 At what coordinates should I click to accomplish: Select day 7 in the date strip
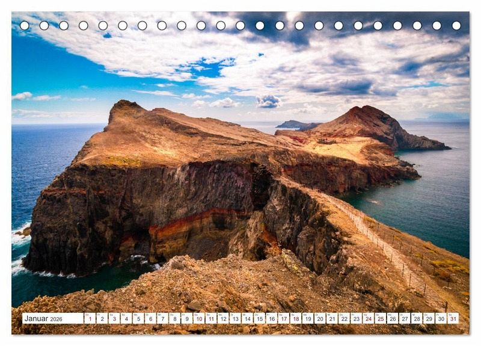click(162, 318)
